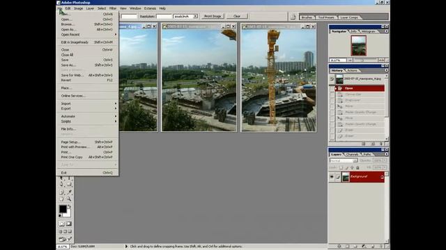The width and height of the screenshot is (446, 250).
Task: Lock layer position icon
Action: [x=352, y=167]
